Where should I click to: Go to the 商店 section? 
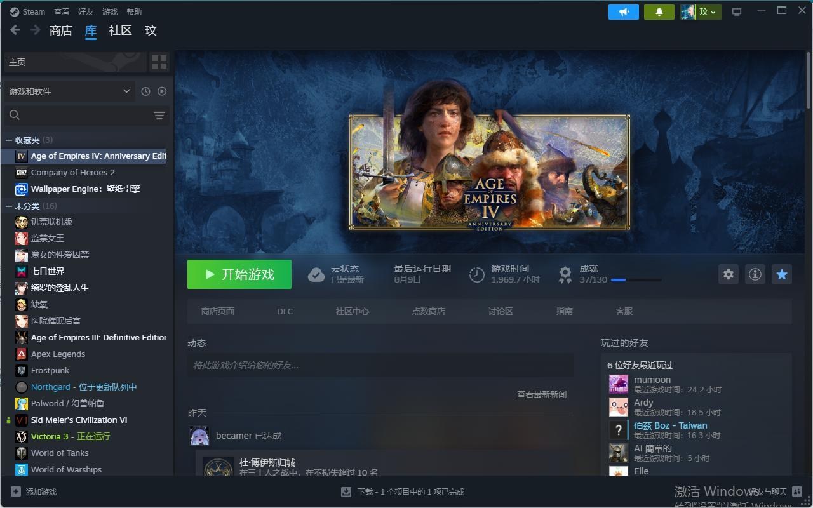pyautogui.click(x=61, y=30)
